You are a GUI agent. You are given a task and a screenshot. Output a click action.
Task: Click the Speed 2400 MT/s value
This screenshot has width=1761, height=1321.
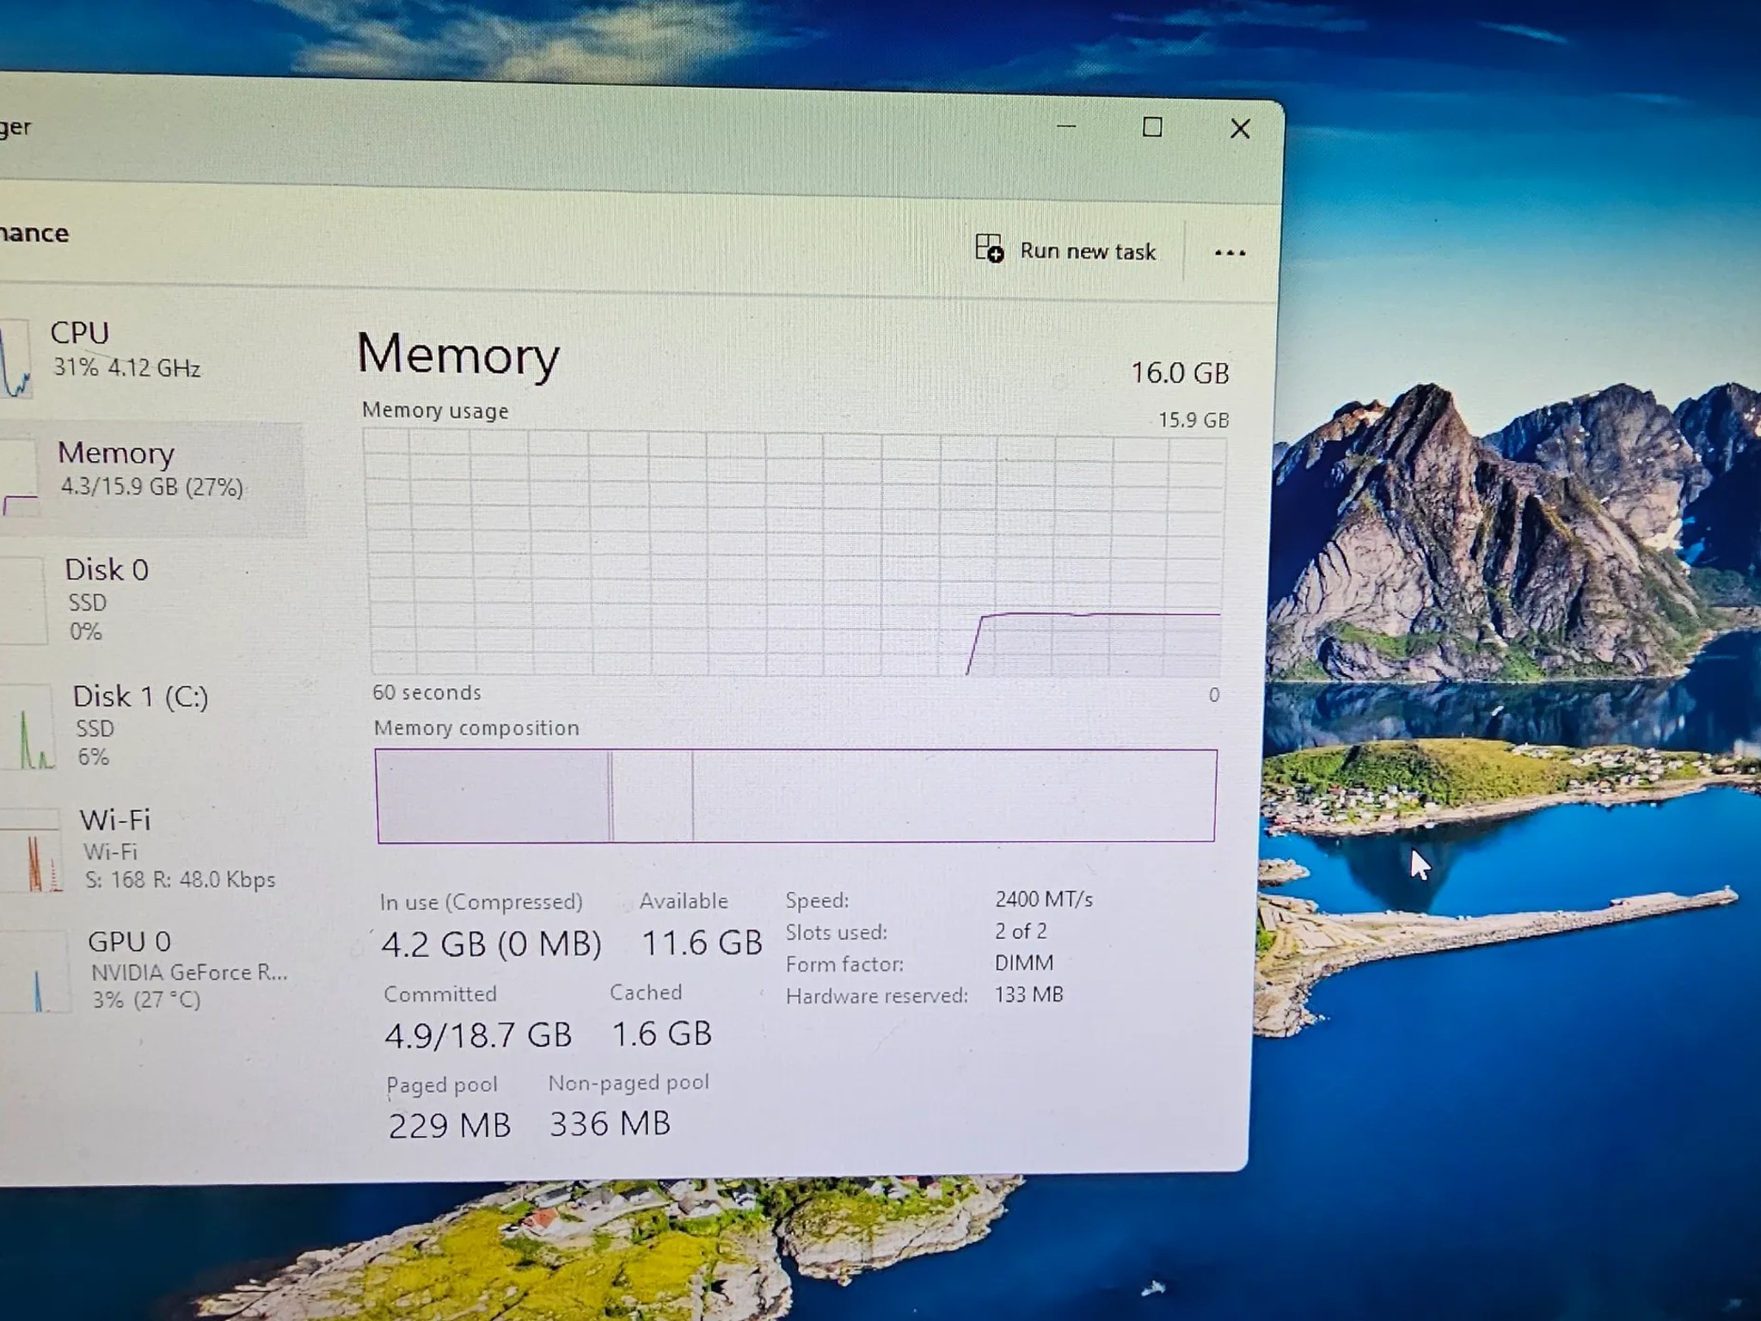(x=1044, y=900)
